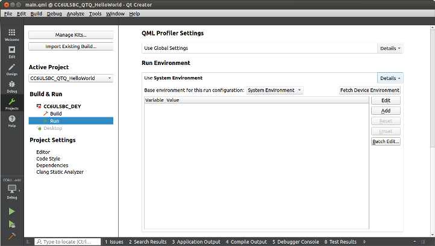The height and width of the screenshot is (246, 435).
Task: Open the Debug menu
Action: [54, 14]
